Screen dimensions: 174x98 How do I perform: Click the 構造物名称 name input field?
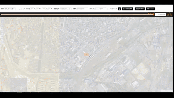tap(66, 9)
